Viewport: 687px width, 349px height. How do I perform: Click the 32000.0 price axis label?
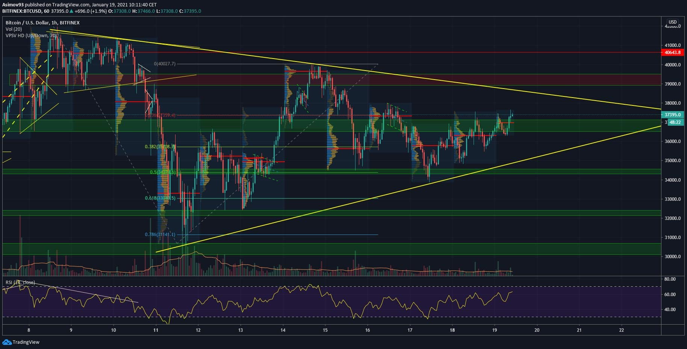click(x=673, y=218)
